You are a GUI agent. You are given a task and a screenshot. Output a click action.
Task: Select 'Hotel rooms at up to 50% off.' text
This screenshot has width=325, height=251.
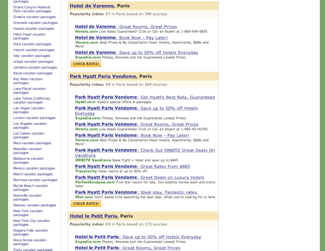point(123,171)
